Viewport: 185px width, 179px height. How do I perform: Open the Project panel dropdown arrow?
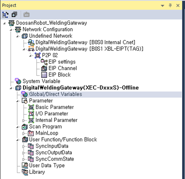pyautogui.click(x=162, y=5)
